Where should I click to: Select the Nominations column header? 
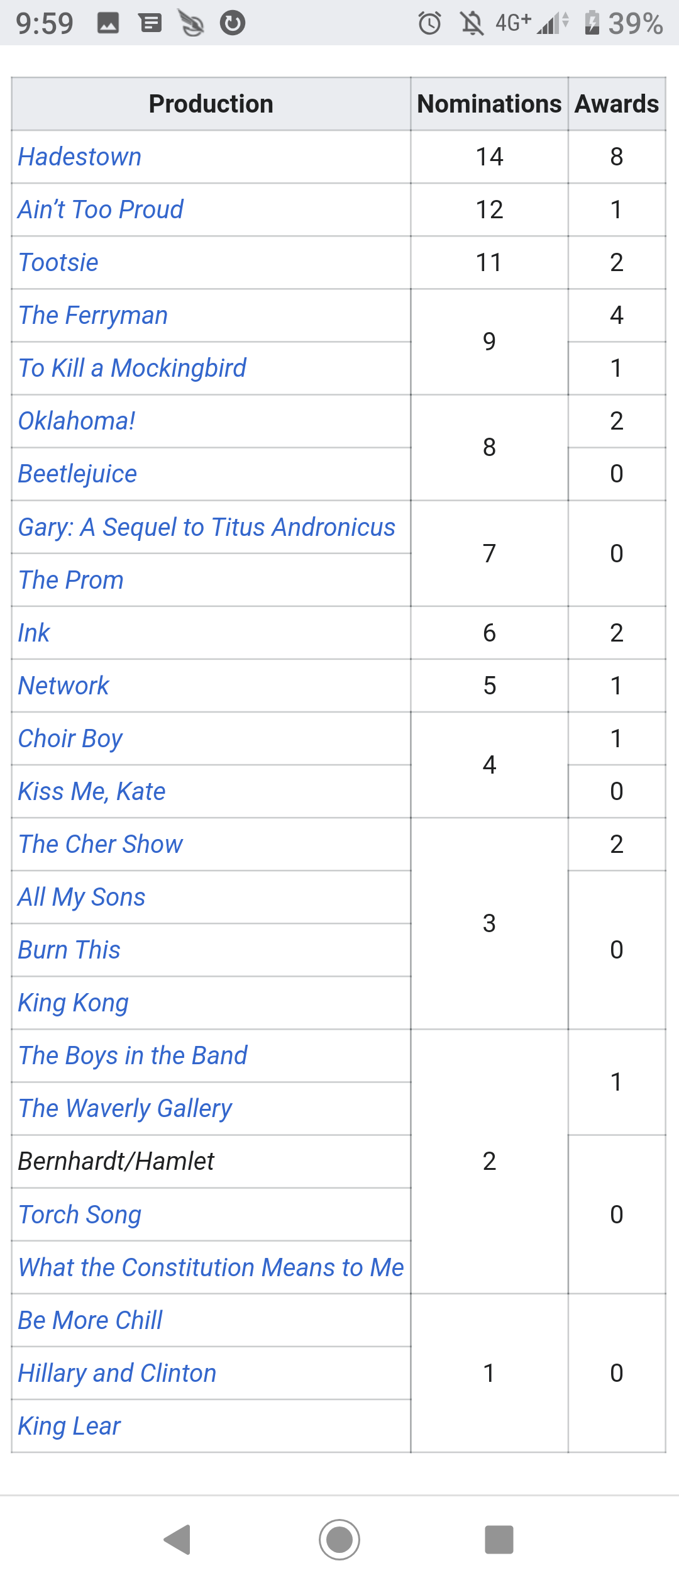tap(489, 104)
